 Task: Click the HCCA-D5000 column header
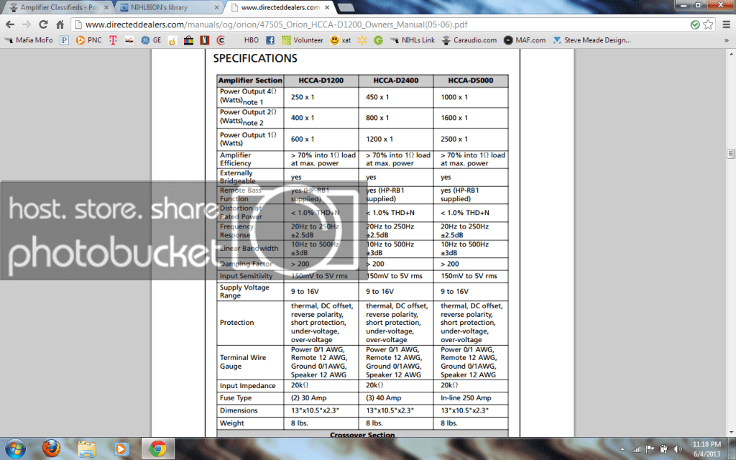[x=470, y=80]
